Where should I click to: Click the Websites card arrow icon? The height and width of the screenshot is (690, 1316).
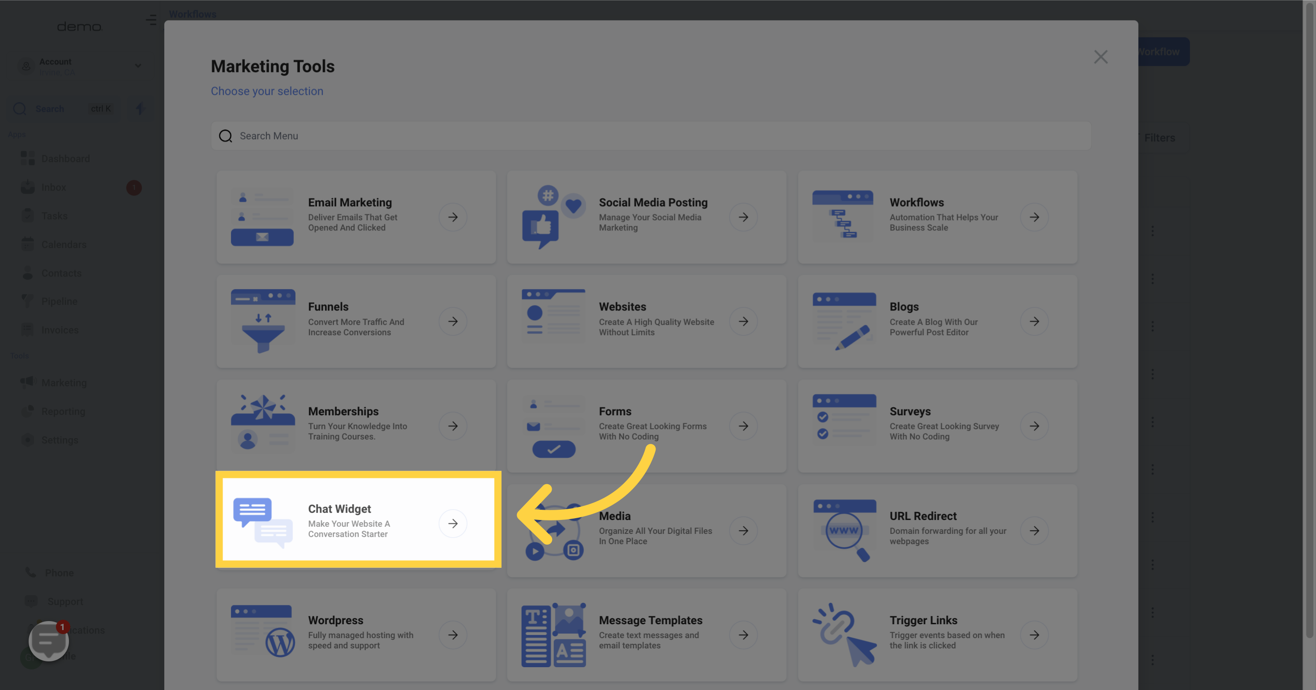(743, 322)
